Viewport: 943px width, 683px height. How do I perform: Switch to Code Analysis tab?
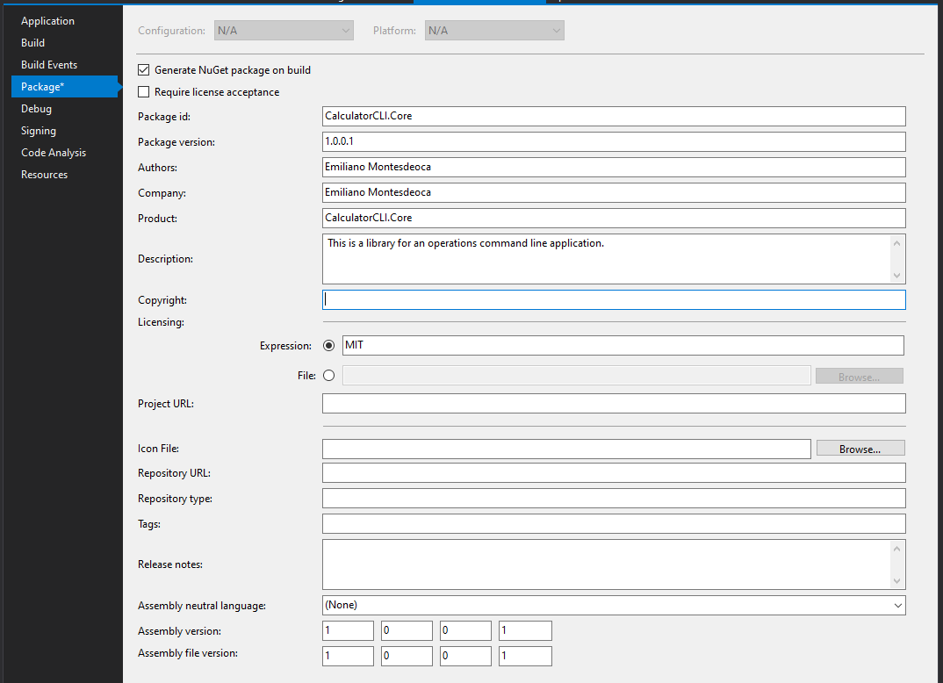54,153
